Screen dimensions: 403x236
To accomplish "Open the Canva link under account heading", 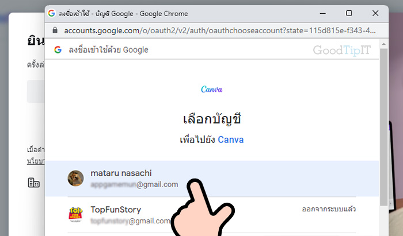I will pos(230,140).
